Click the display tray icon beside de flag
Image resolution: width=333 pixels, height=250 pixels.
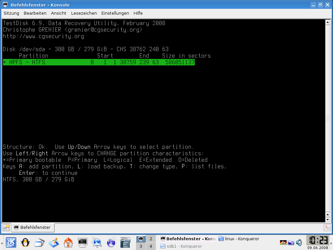(291, 242)
